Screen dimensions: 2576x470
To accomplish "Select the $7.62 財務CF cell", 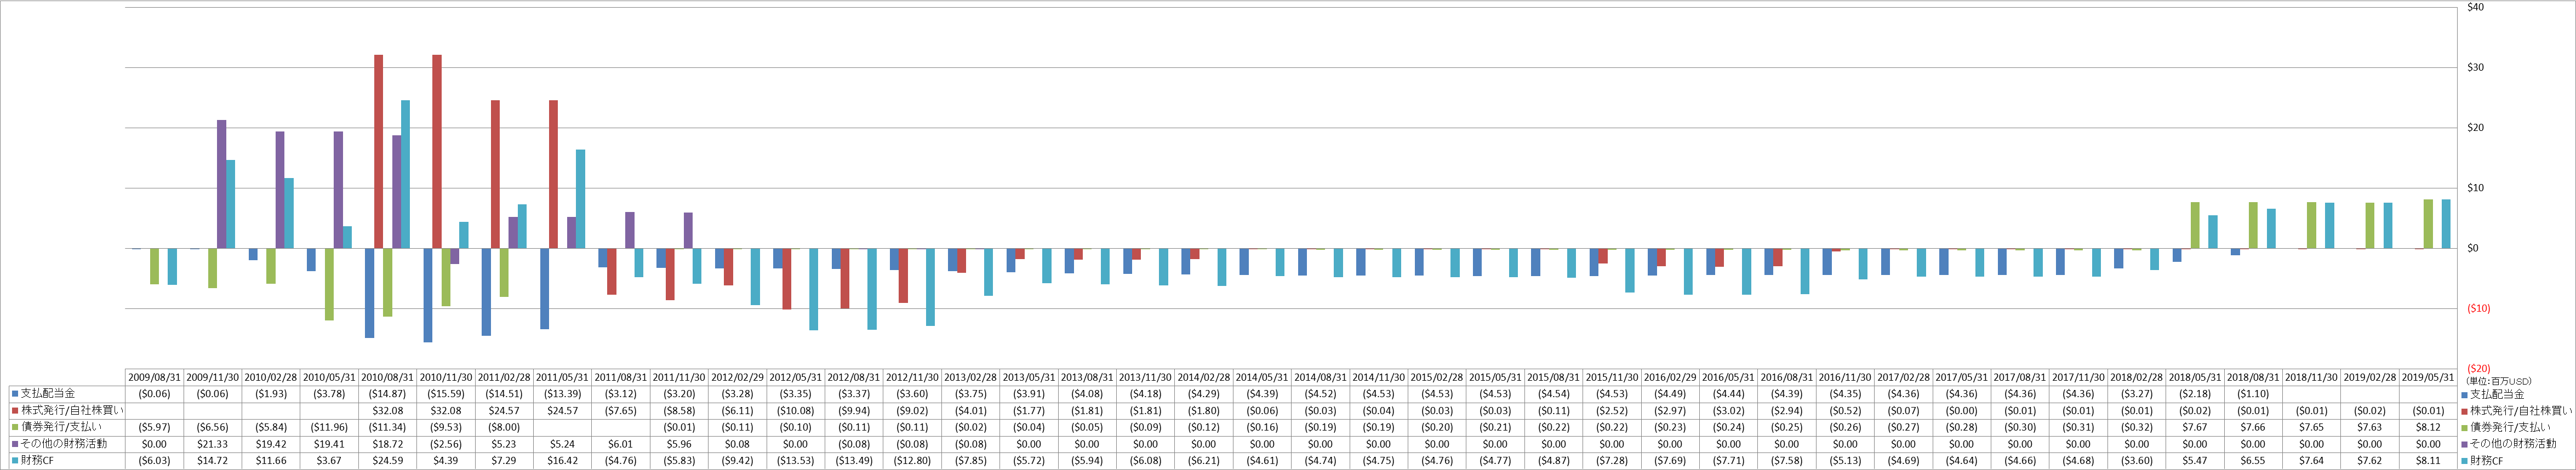I will coord(2369,461).
